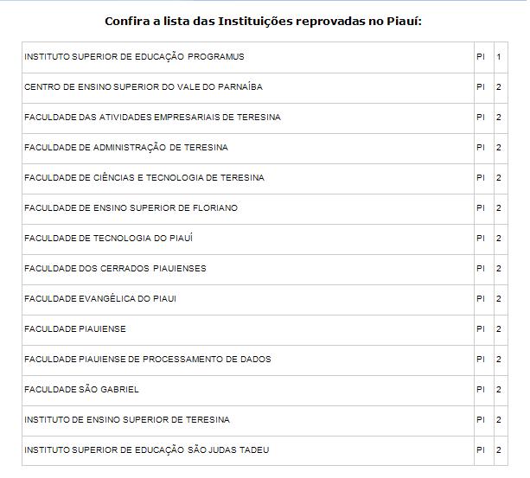Click the score 1 in the Programus row
The image size is (530, 478).
(x=499, y=57)
